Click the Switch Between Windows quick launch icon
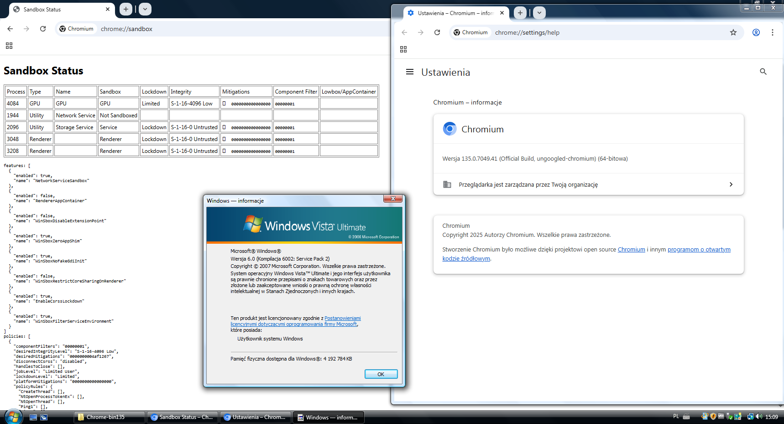This screenshot has height=424, width=784. click(x=44, y=417)
